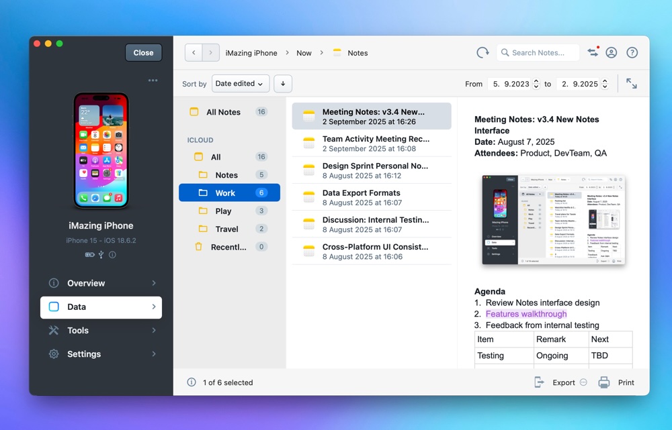Click the printer icon

[x=604, y=382]
